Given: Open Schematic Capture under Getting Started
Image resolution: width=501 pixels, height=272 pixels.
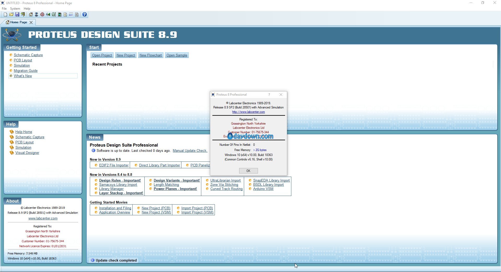Looking at the screenshot, I should tap(28, 55).
